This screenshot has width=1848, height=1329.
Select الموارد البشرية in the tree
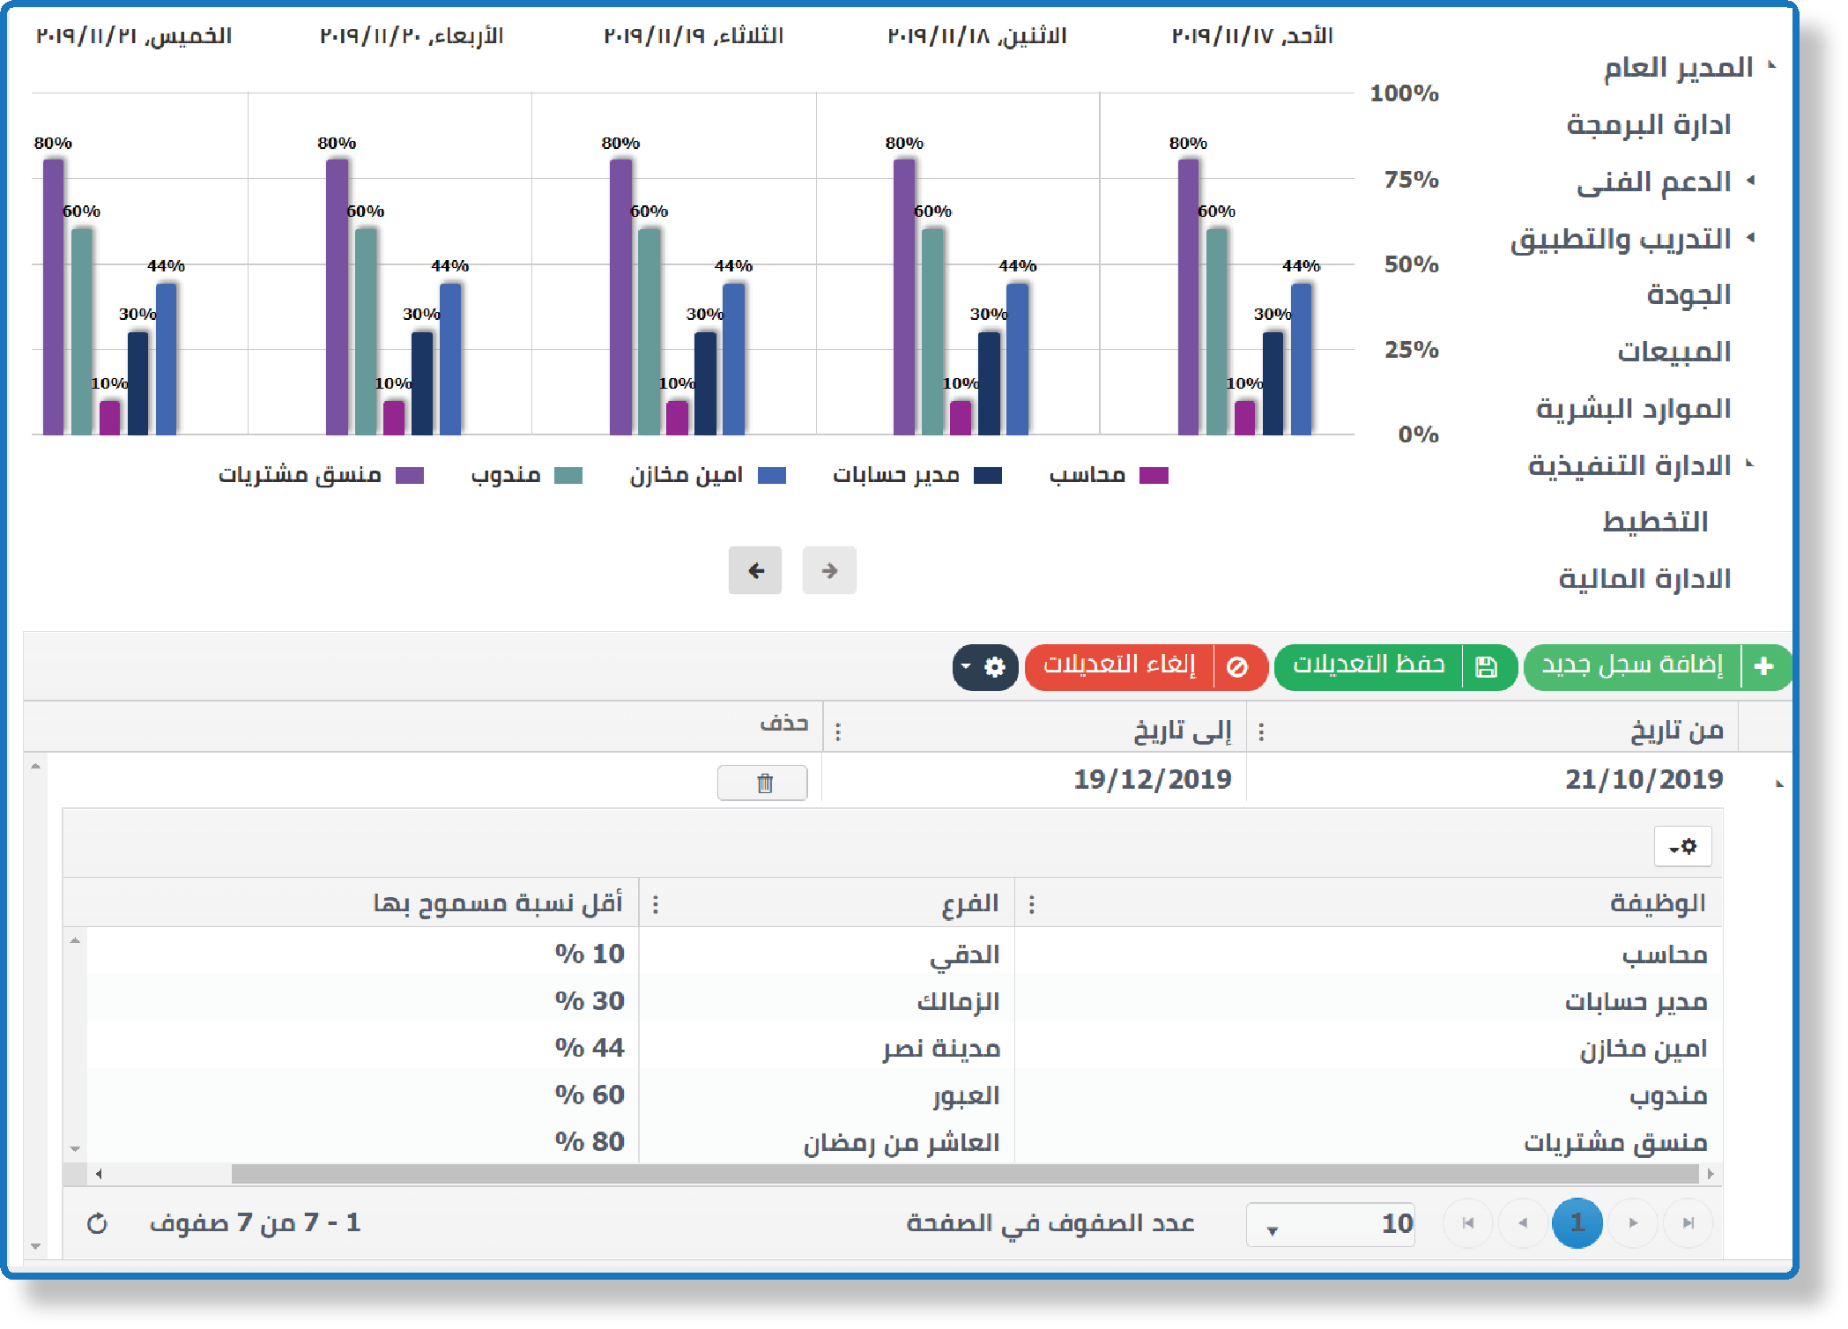[x=1633, y=408]
